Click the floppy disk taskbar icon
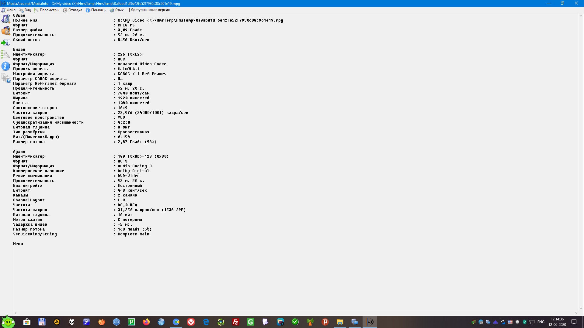Image resolution: width=584 pixels, height=328 pixels. (42, 322)
